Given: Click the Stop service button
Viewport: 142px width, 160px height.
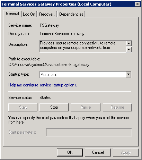Looking at the screenshot, I should (54, 107).
